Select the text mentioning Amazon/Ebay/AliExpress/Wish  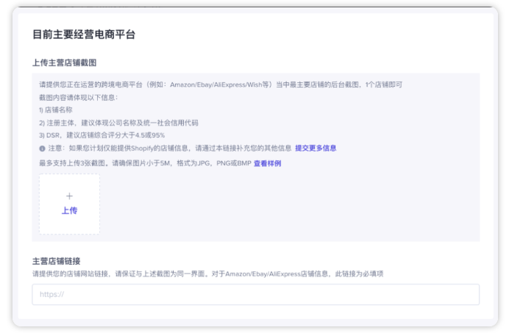pyautogui.click(x=221, y=85)
